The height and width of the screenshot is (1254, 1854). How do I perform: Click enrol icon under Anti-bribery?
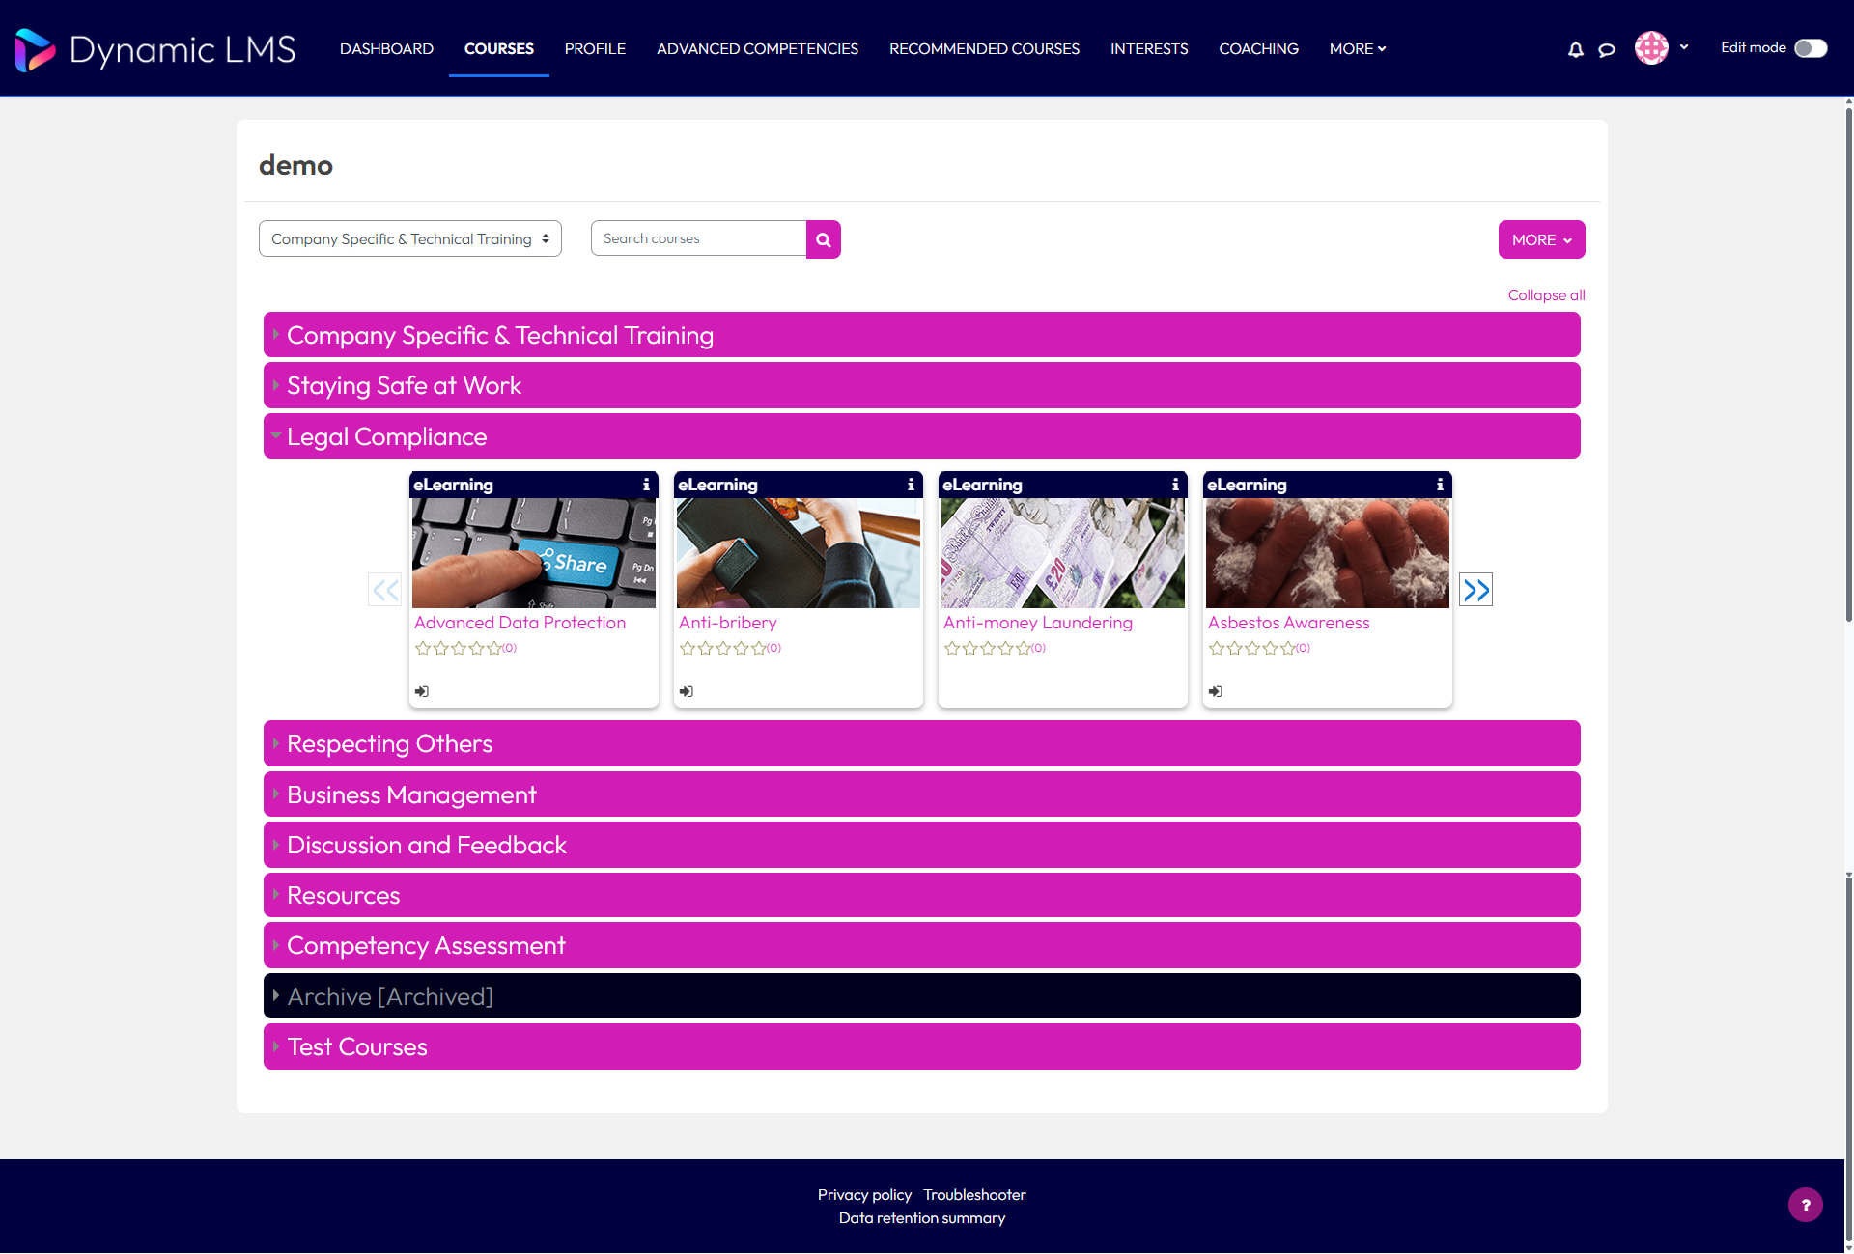coord(687,691)
